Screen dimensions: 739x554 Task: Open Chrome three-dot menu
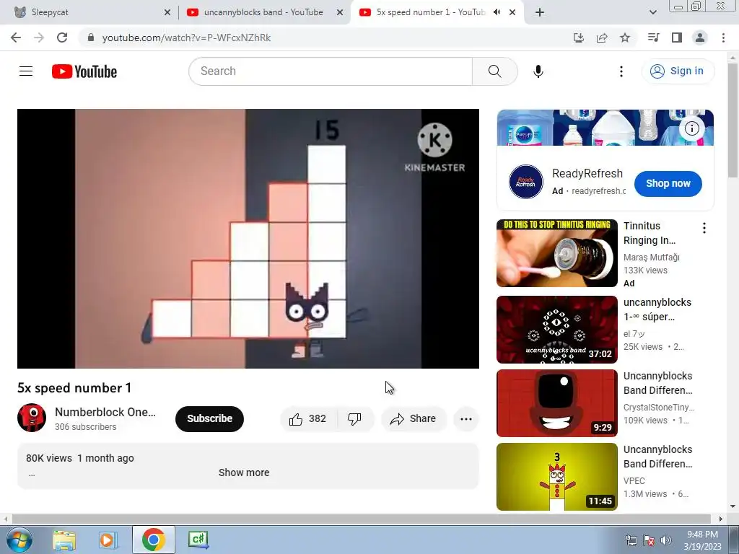(x=723, y=38)
